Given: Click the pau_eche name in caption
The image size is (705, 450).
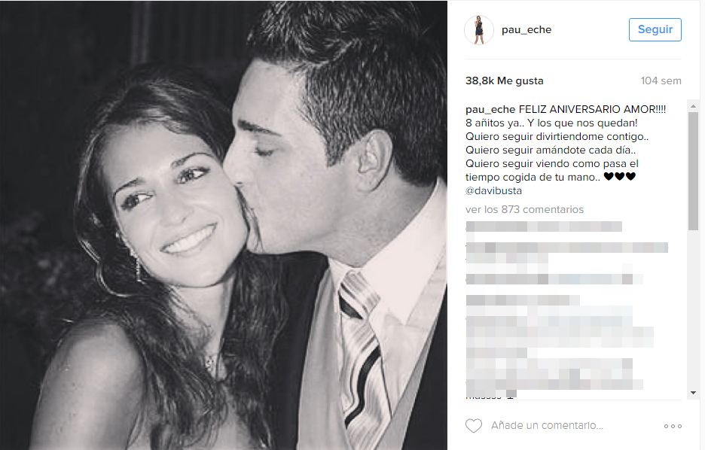Looking at the screenshot, I should pyautogui.click(x=490, y=109).
